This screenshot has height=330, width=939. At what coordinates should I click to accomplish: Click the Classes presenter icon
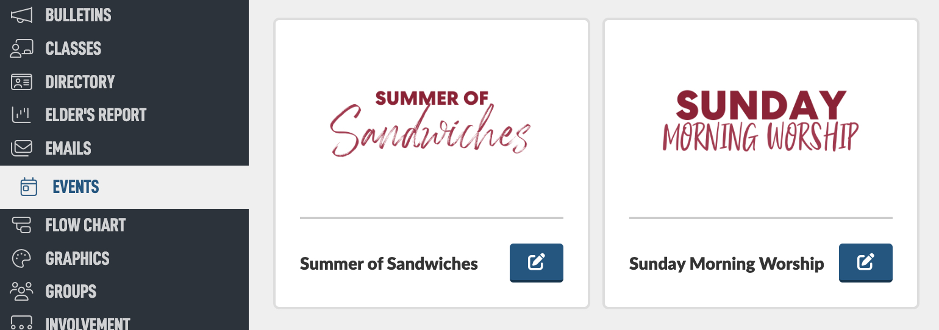[x=21, y=49]
